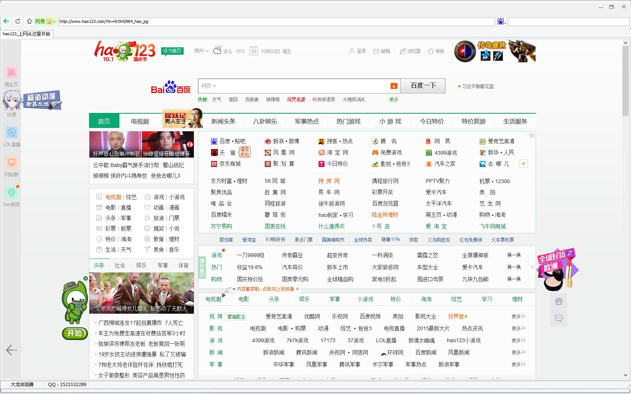This screenshot has height=394, width=631.
Task: Click the 全球好货 欧洲 promo graphic
Action: click(x=558, y=270)
